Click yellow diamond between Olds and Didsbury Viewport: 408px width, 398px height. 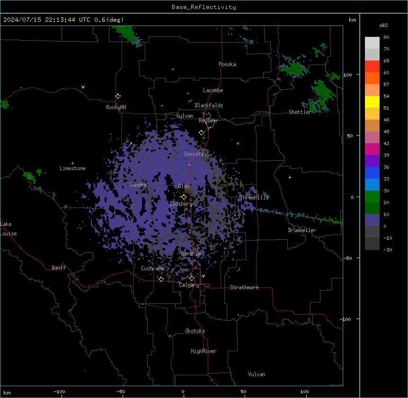184,197
